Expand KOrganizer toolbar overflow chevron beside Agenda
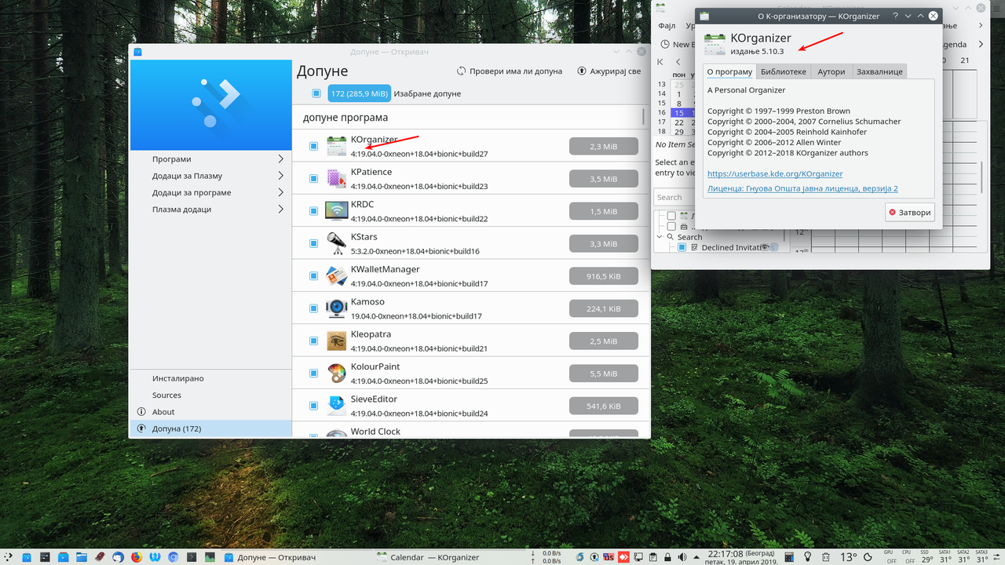1005x565 pixels. tap(981, 45)
